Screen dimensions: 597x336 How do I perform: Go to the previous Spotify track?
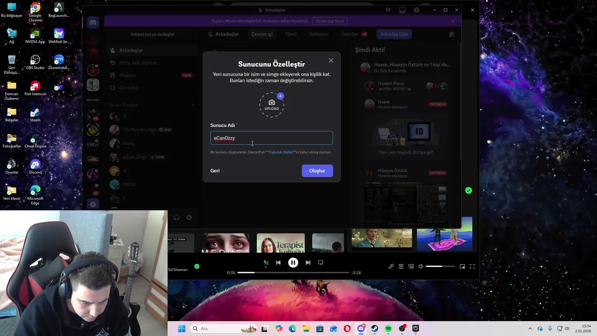coord(278,263)
